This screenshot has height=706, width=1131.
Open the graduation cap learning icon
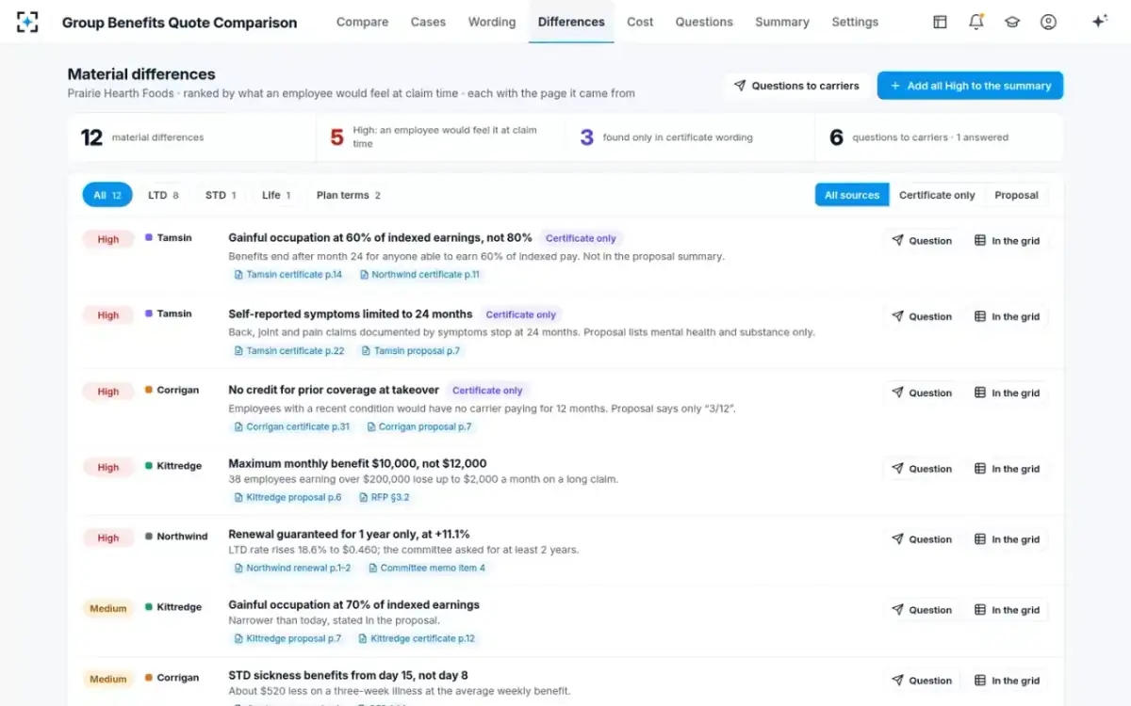(1012, 22)
